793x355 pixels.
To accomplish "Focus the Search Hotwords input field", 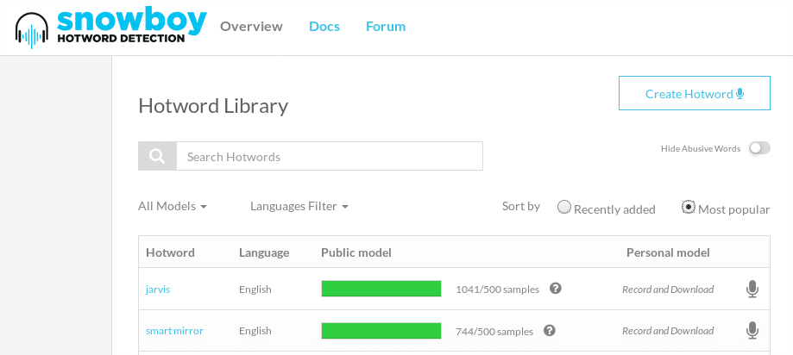I will click(x=330, y=156).
